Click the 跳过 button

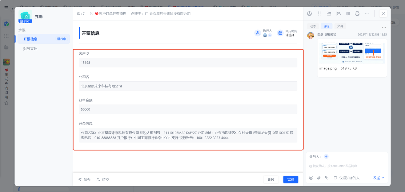tap(271, 179)
